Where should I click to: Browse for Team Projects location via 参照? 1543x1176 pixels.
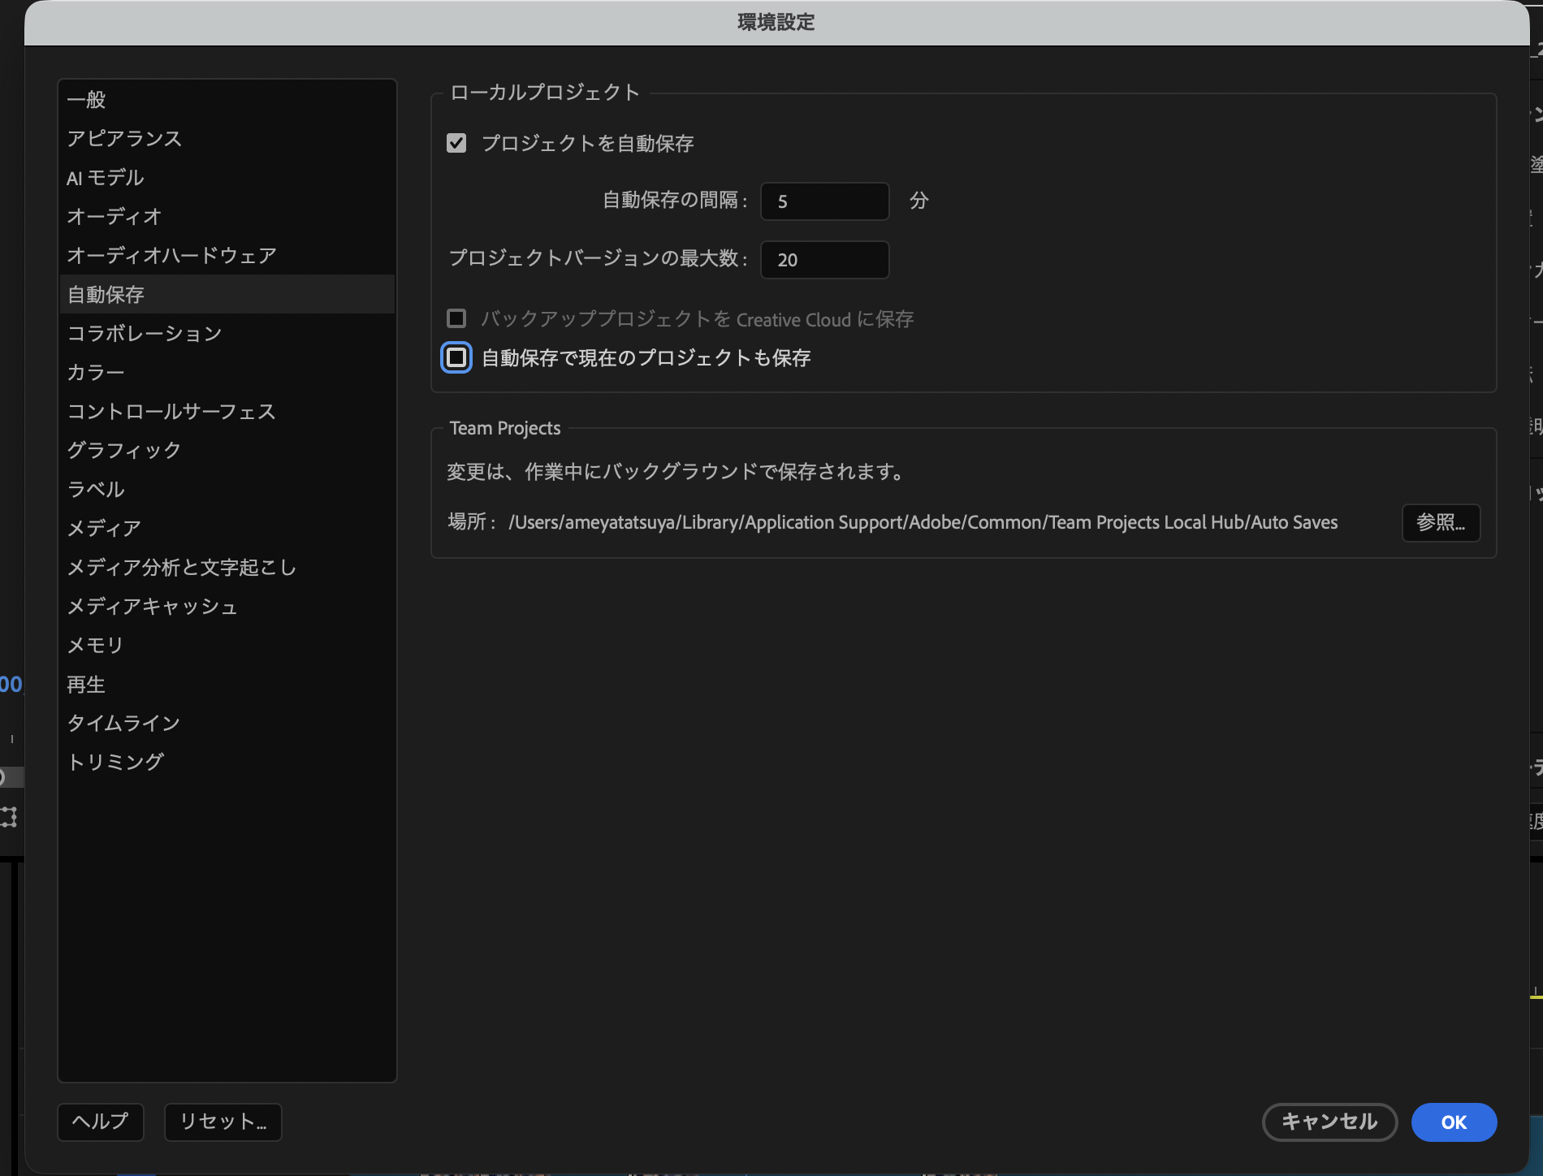tap(1441, 523)
